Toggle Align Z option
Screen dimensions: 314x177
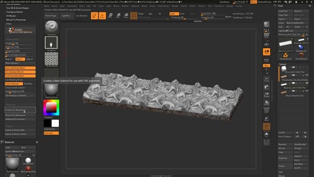pyautogui.click(x=30, y=59)
